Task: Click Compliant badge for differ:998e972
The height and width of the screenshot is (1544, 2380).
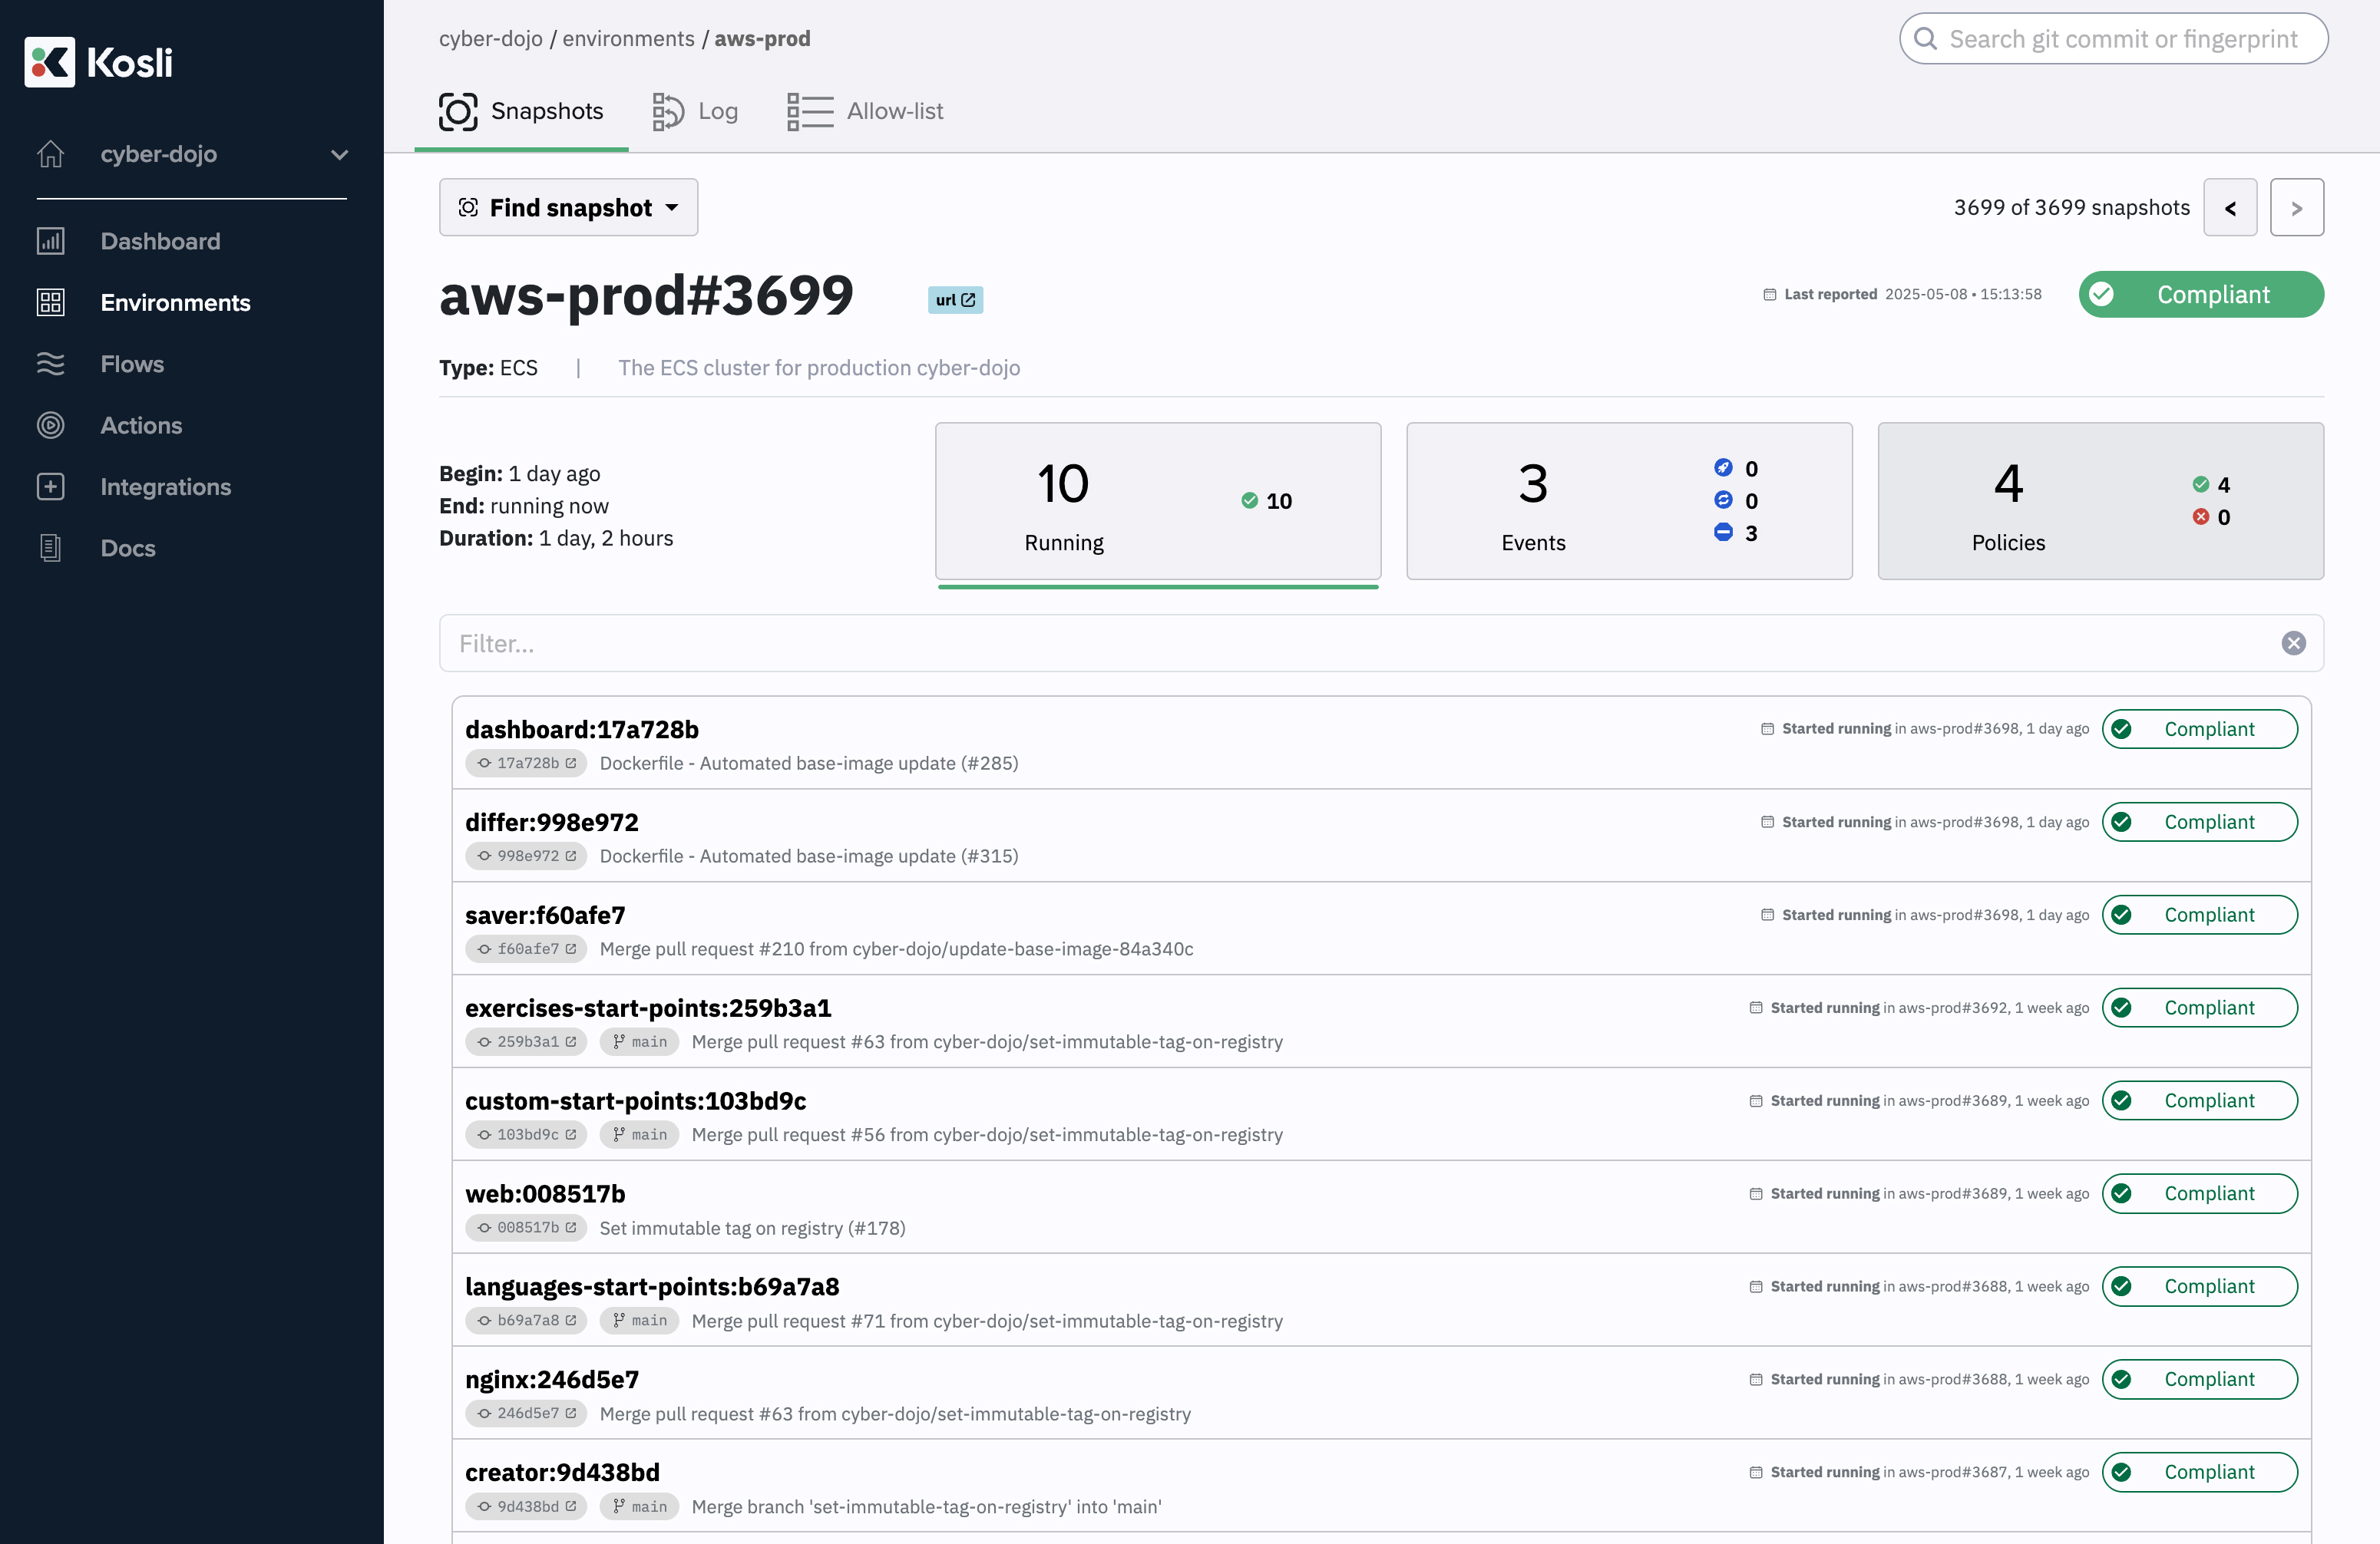Action: pos(2199,821)
